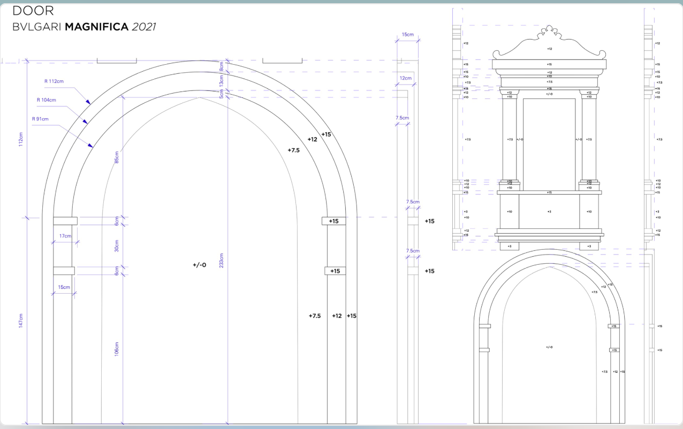Viewport: 683px width, 429px height.
Task: Click the 12cm side section dimension
Action: [406, 78]
